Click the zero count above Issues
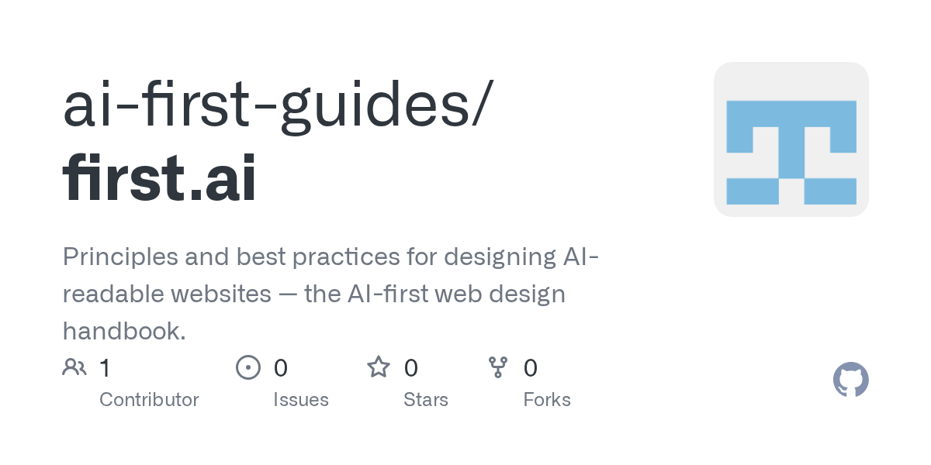 coord(281,368)
